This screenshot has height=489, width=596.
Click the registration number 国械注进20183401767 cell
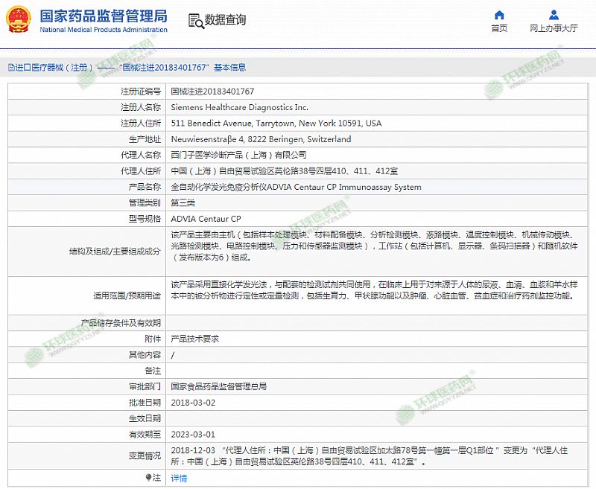click(212, 92)
